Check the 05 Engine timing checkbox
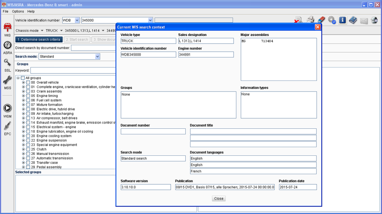The width and height of the screenshot is (382, 214). (x=28, y=96)
